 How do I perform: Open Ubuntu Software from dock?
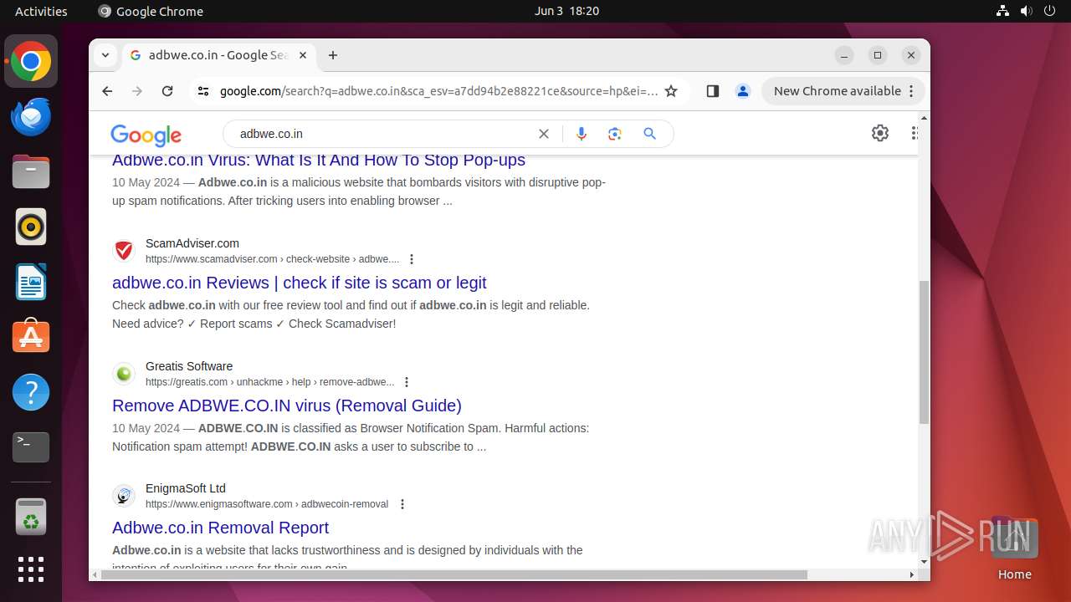point(31,337)
